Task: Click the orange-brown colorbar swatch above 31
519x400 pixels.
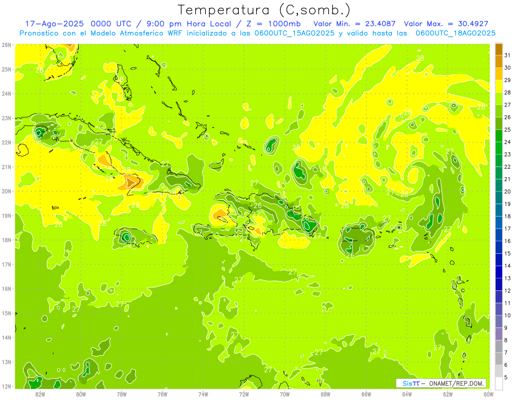Action: coord(499,49)
